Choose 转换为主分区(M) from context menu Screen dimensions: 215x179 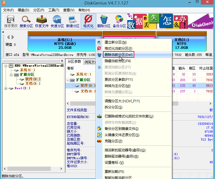[134, 86]
